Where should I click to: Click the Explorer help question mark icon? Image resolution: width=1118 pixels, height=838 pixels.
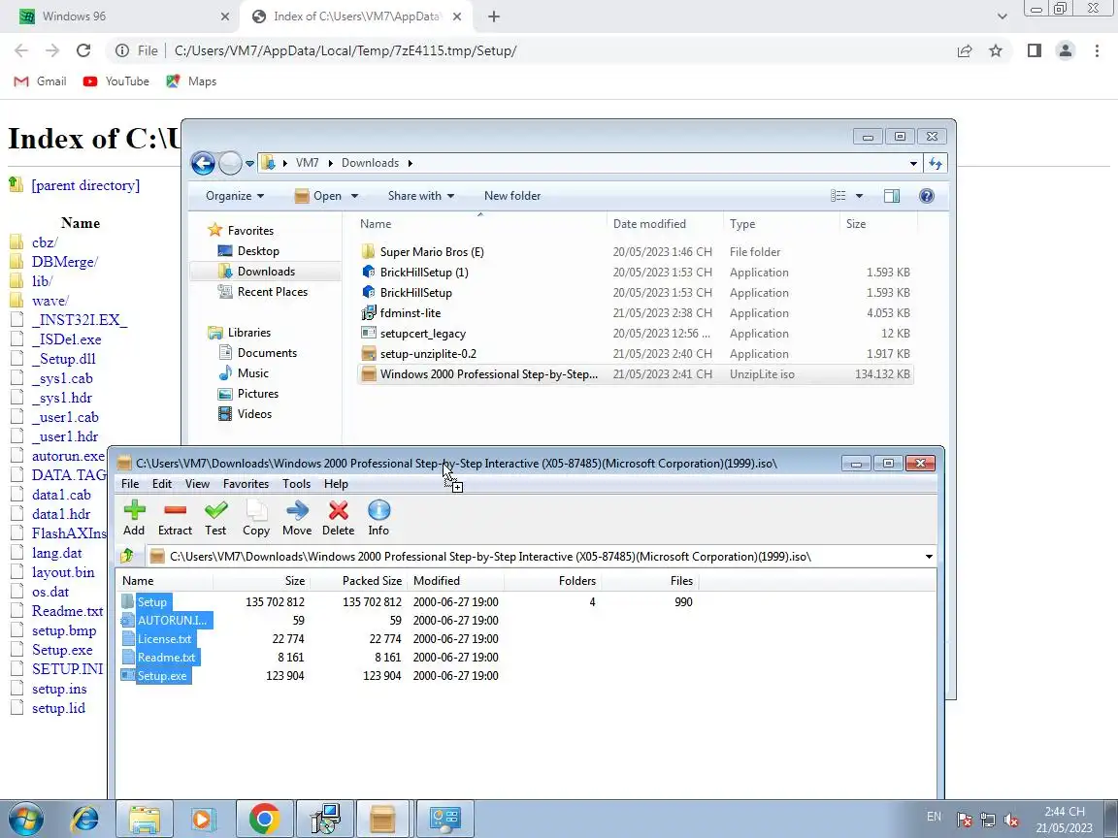pos(926,196)
